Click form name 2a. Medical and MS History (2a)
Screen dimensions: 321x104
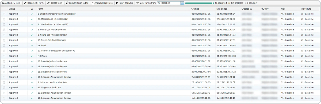(x=53, y=19)
